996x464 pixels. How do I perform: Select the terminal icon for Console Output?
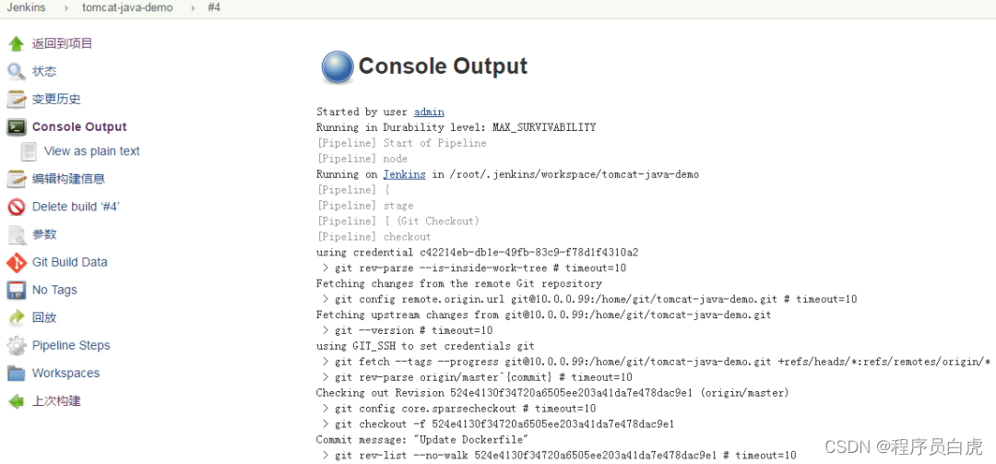pos(17,127)
